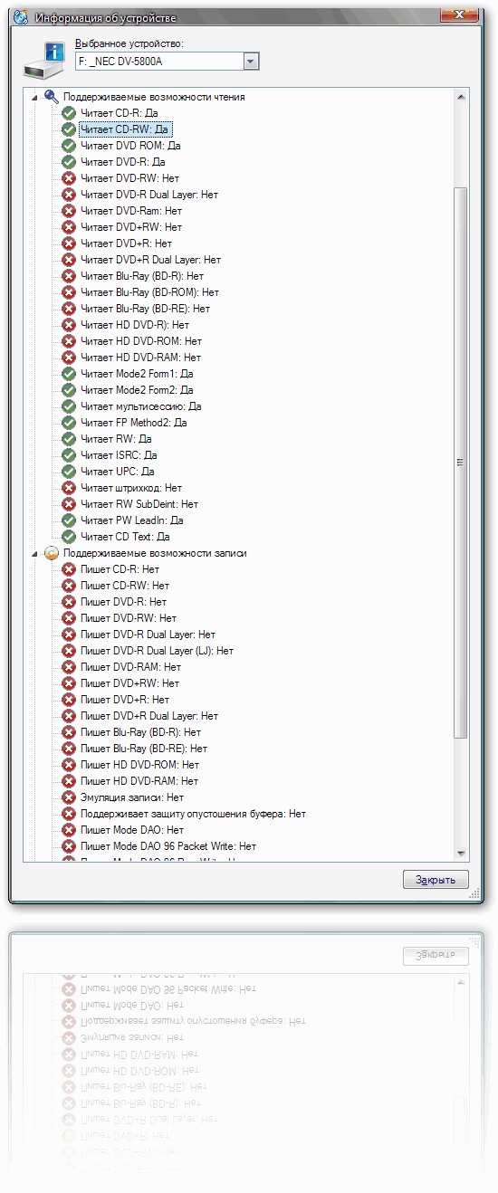The width and height of the screenshot is (498, 1193).
Task: Collapse the supported read capabilities tree node
Action: tap(35, 97)
